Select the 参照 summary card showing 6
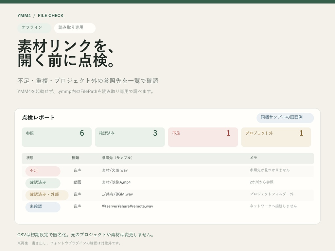The width and height of the screenshot is (335, 251). [57, 137]
